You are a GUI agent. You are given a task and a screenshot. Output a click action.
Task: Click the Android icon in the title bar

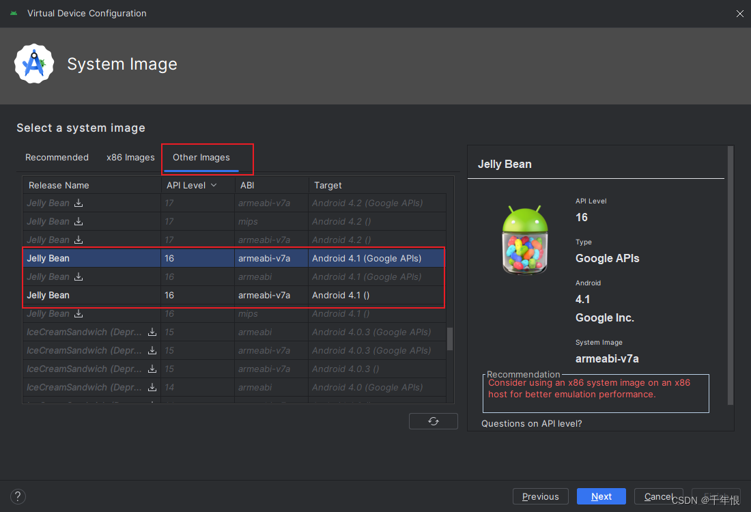point(14,14)
